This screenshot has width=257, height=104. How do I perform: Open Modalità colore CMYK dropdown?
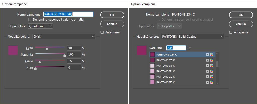click(x=64, y=36)
